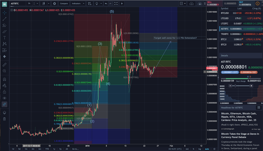Select BTC2! in the watchlist

(x=241, y=45)
